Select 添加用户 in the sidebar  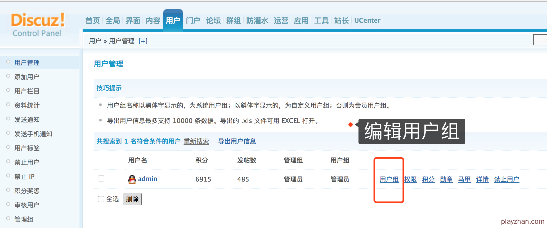coord(27,77)
